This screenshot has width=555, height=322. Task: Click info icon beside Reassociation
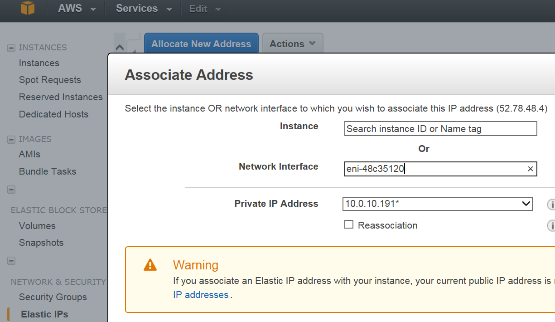coord(551,225)
